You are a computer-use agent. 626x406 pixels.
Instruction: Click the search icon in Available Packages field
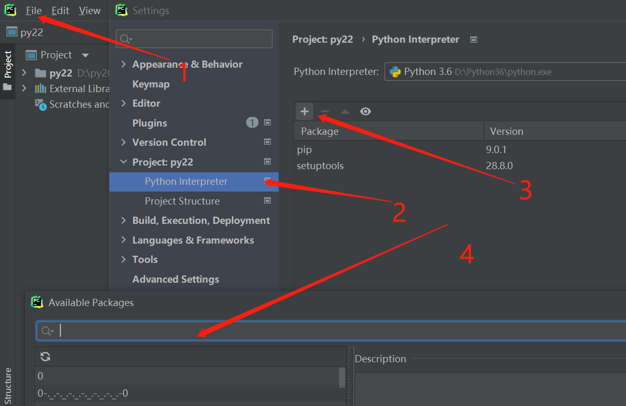tap(47, 331)
